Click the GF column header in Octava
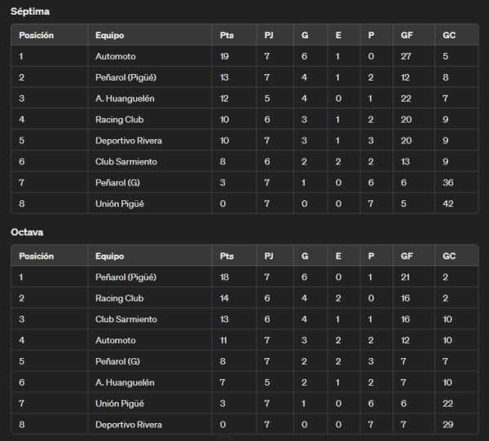This screenshot has width=489, height=441. (407, 256)
